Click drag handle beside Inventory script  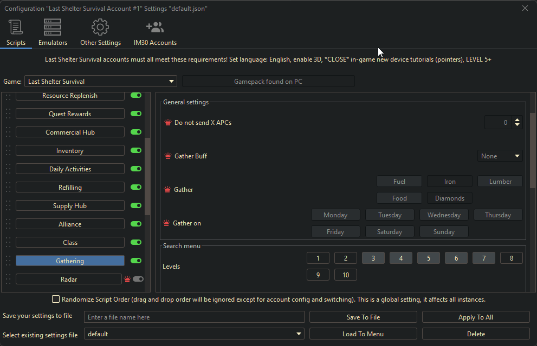[x=8, y=151]
